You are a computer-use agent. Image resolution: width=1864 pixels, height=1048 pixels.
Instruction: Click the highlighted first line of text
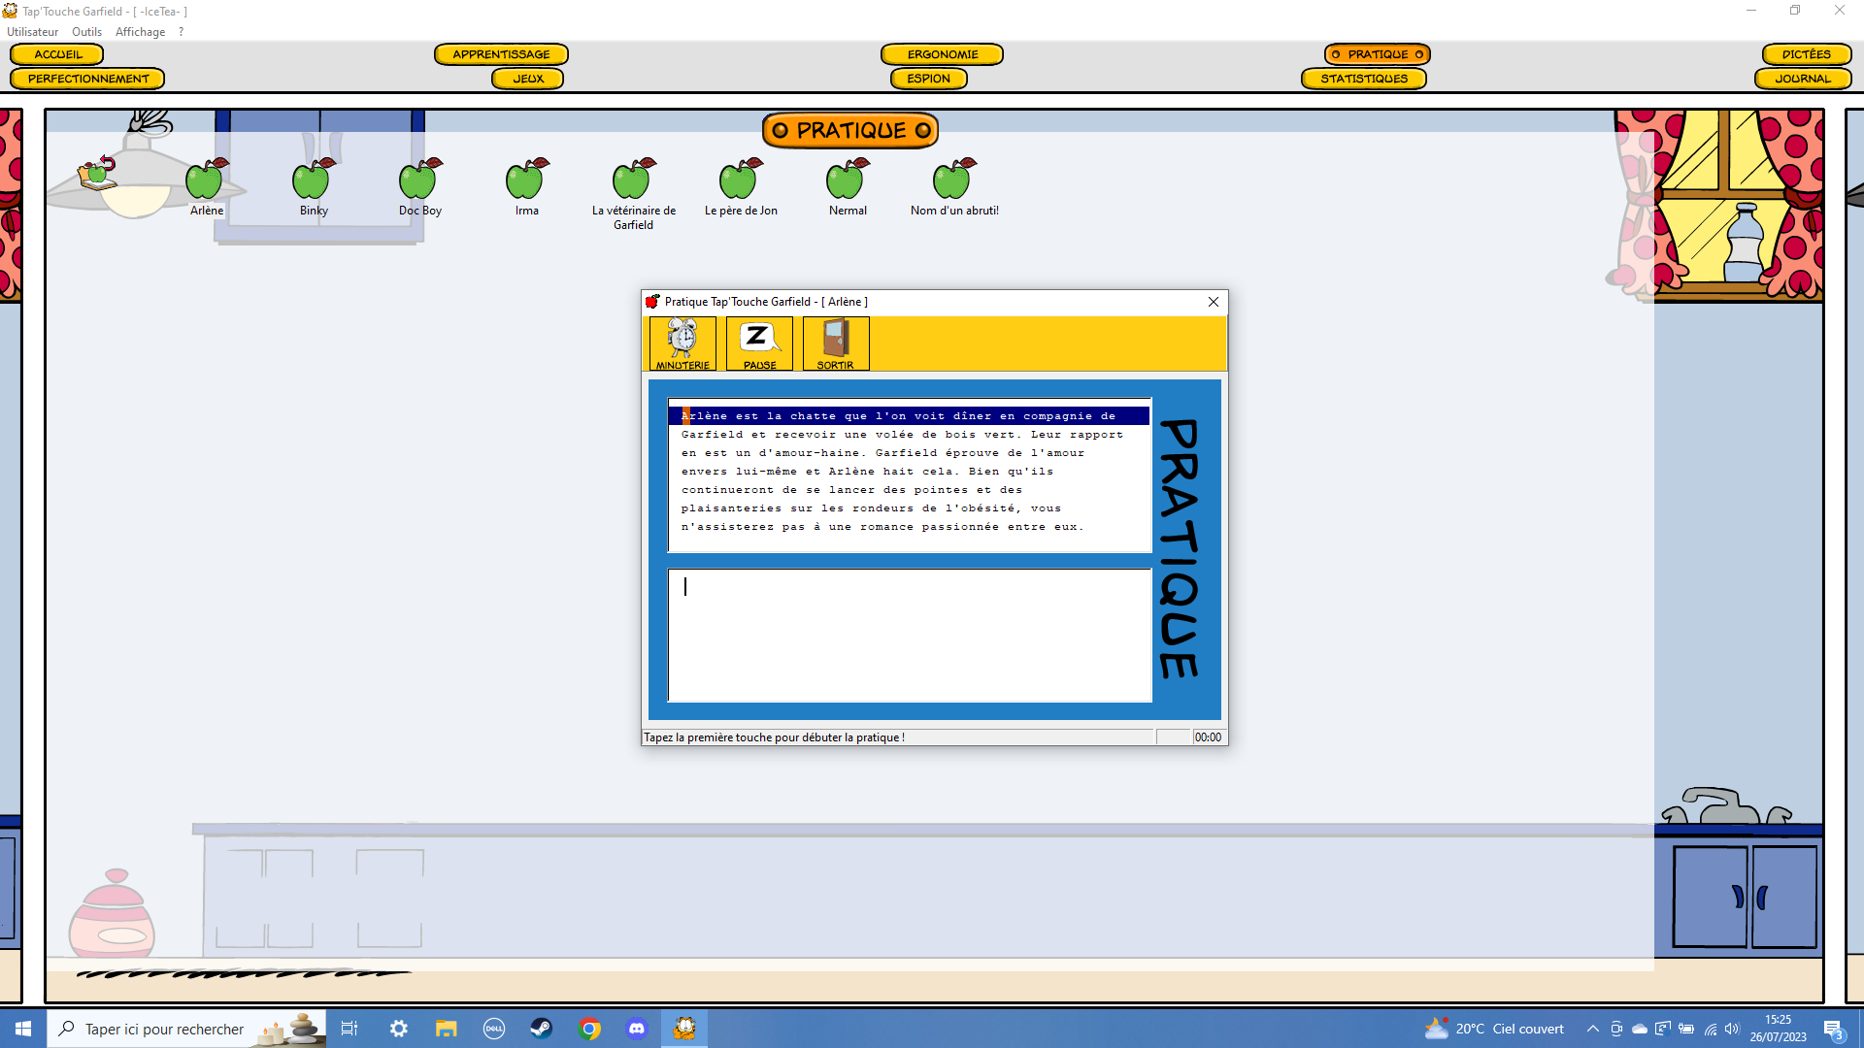pos(909,416)
